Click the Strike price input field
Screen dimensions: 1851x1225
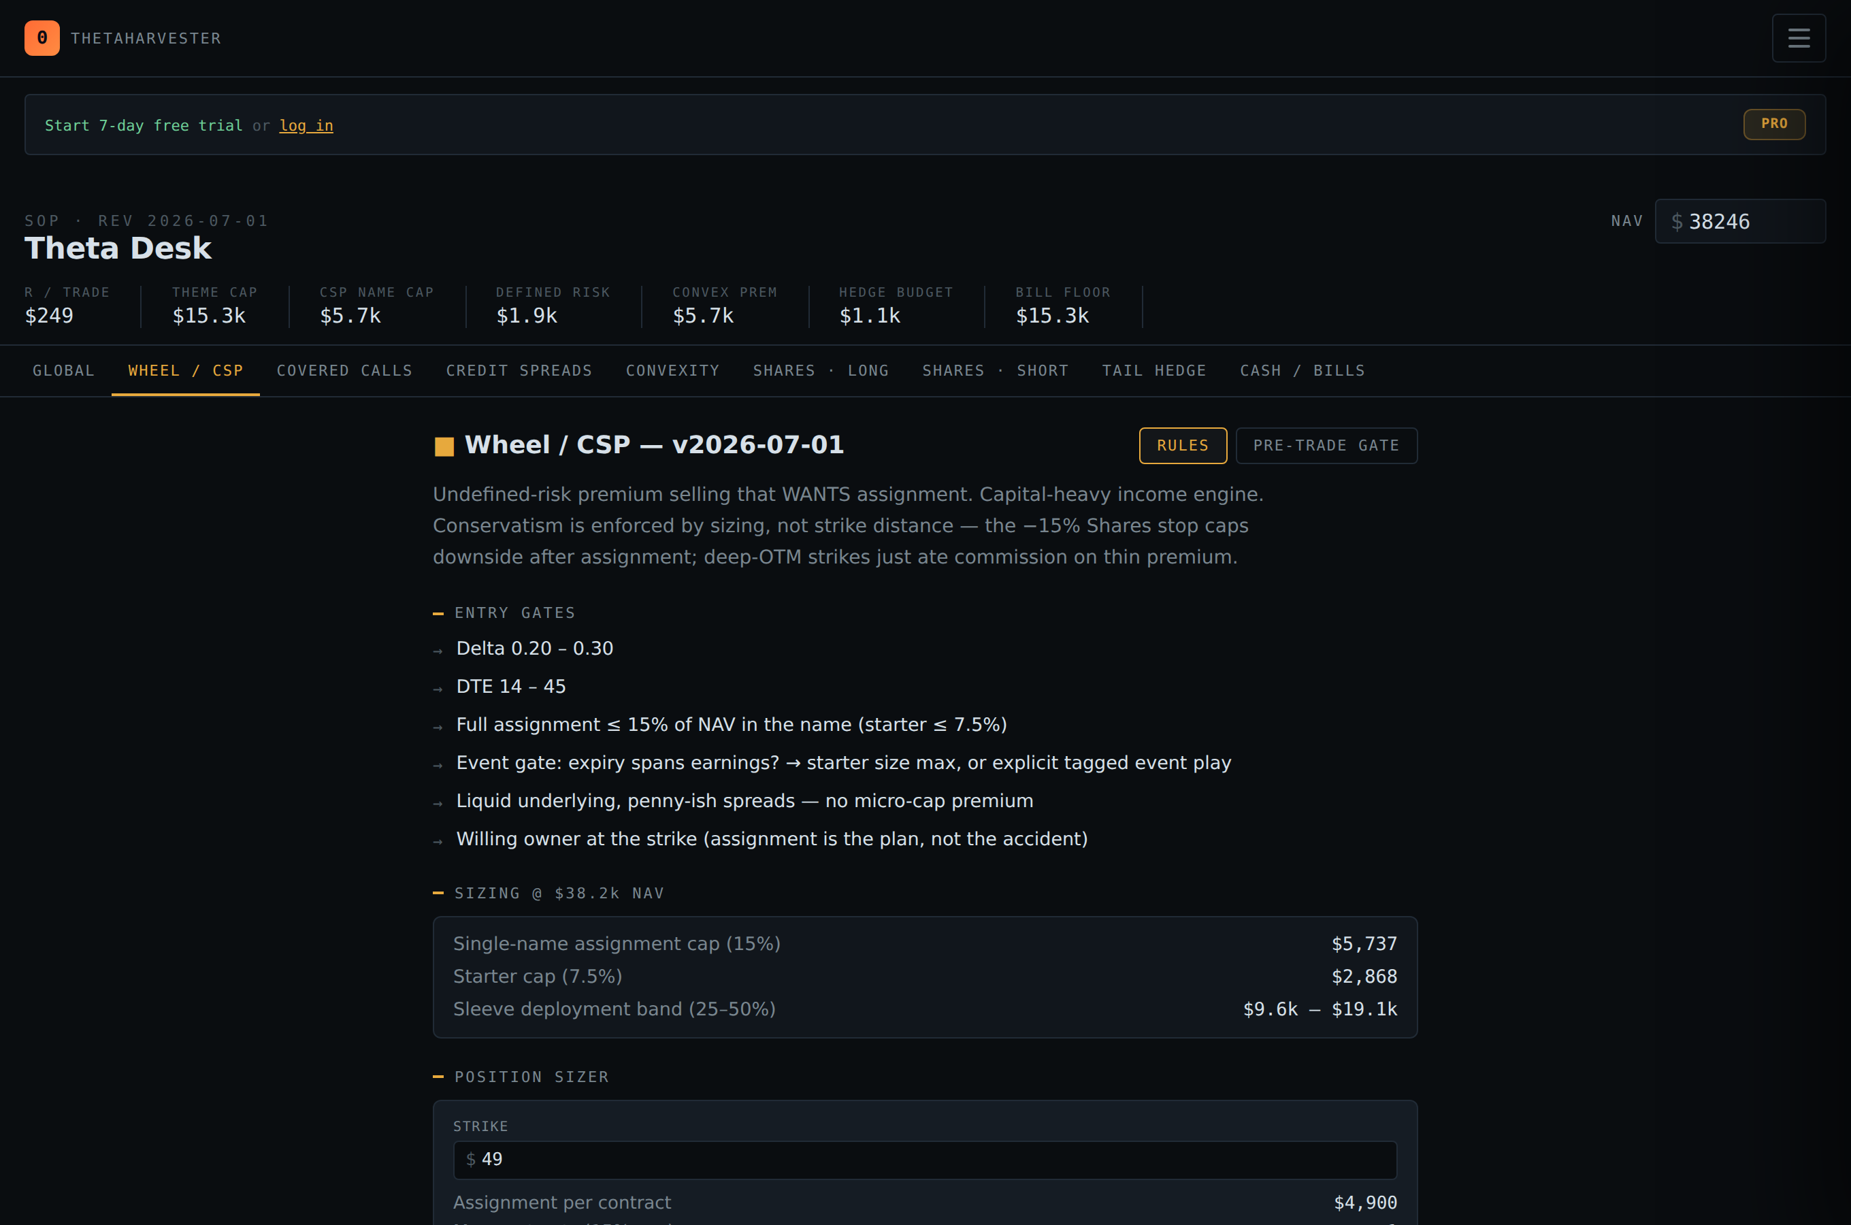pos(925,1160)
